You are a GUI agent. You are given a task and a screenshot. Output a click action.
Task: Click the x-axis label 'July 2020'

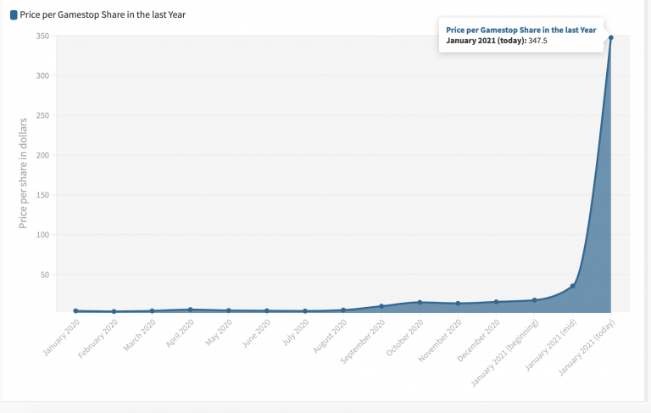tap(296, 332)
